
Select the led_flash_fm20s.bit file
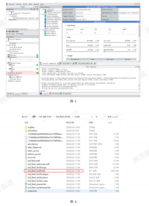click(53, 171)
